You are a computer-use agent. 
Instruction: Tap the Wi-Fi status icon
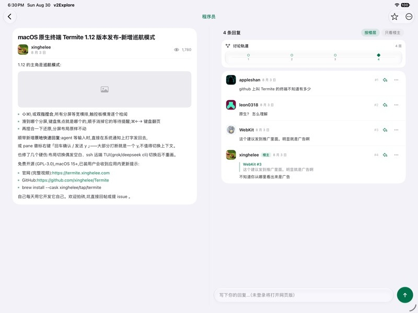pyautogui.click(x=397, y=5)
